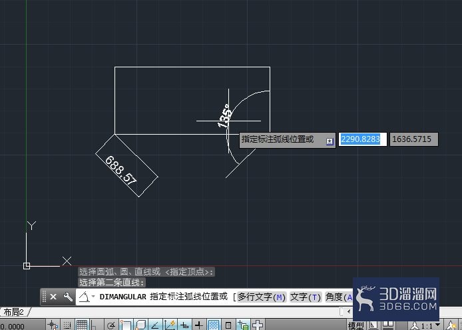Toggle Dynamic UCS icon
This screenshot has width=462, height=330.
tap(170, 325)
